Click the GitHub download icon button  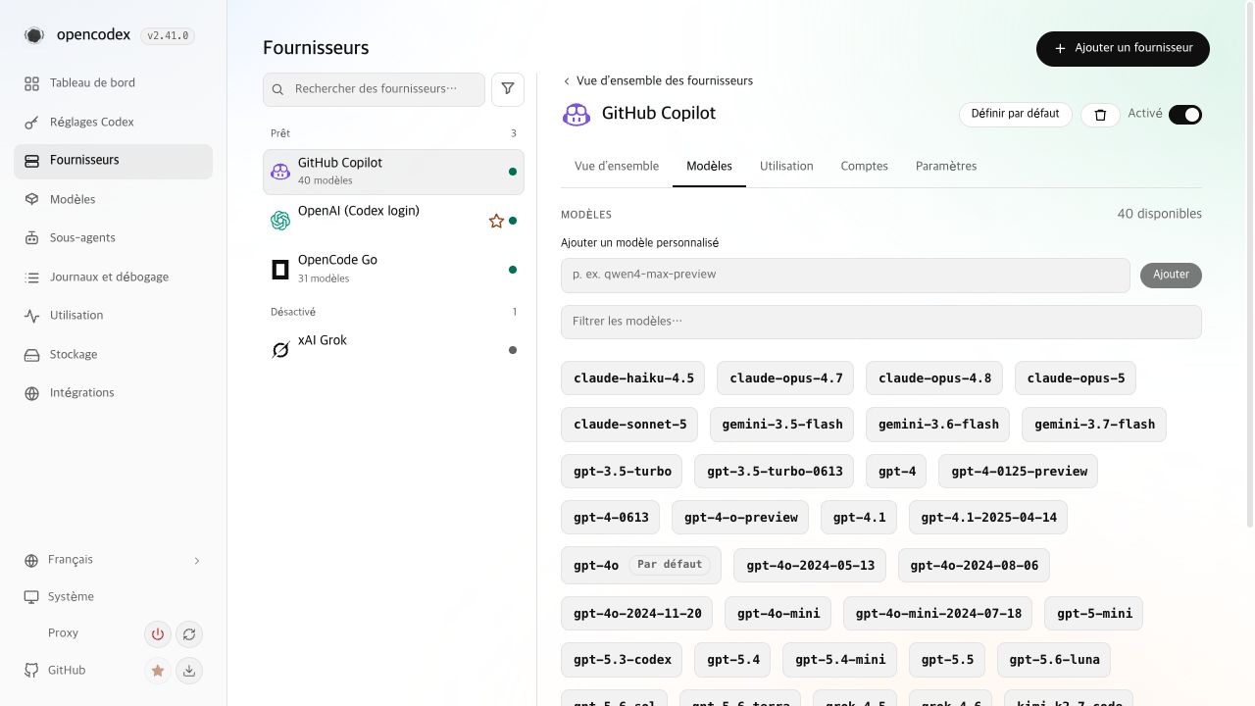189,671
